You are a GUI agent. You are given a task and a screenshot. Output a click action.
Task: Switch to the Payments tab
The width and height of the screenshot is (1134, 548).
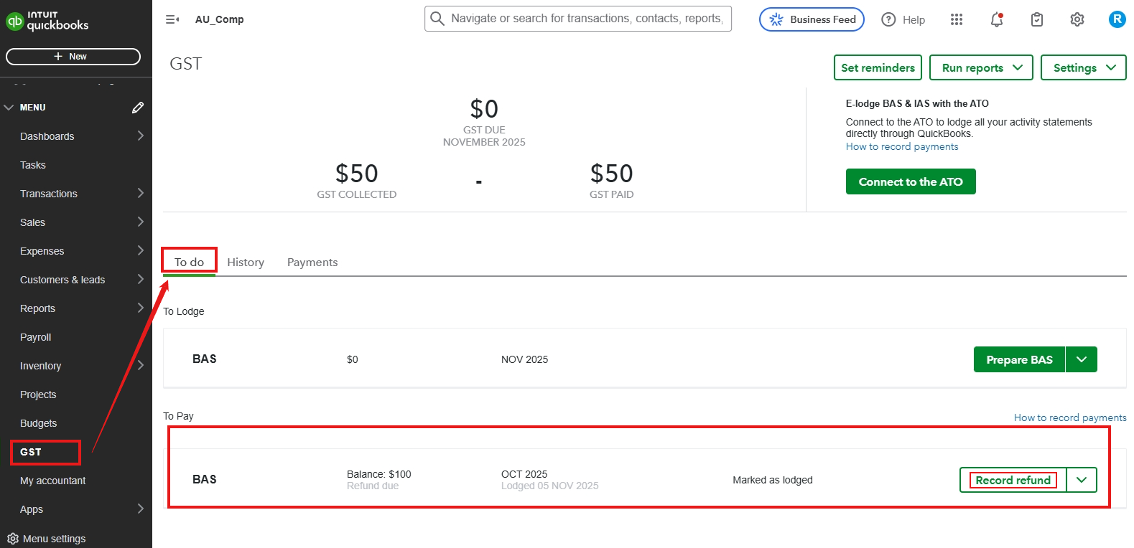click(x=312, y=263)
